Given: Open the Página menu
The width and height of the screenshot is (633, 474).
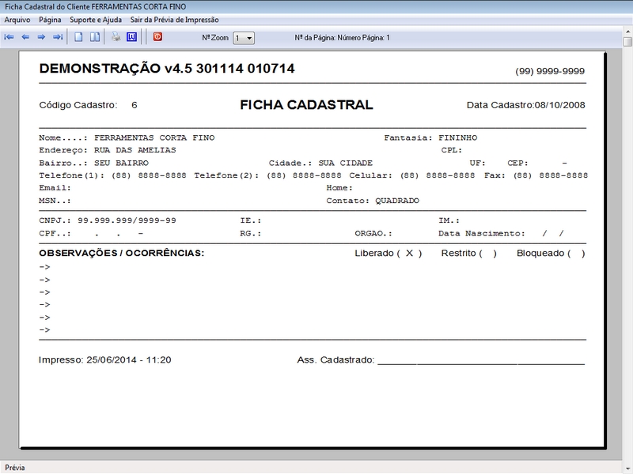Looking at the screenshot, I should pos(50,20).
